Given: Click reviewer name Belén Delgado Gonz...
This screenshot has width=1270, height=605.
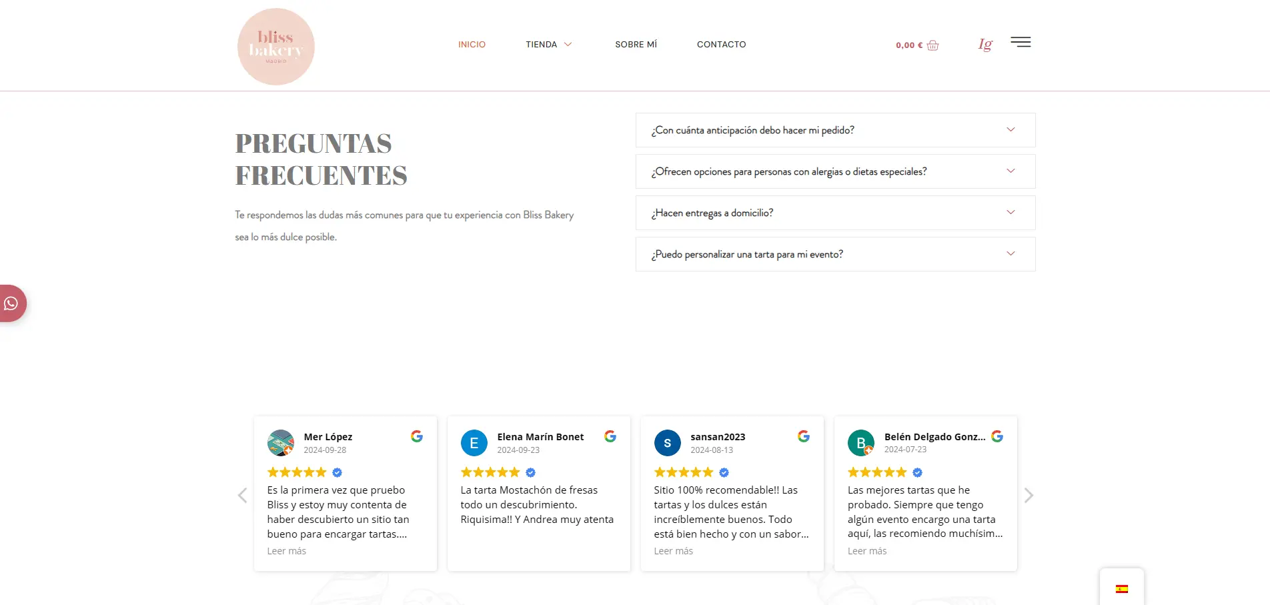Looking at the screenshot, I should coord(934,437).
